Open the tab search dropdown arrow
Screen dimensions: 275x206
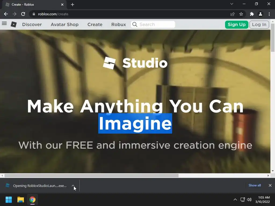[x=232, y=4]
